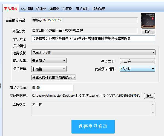The width and height of the screenshot is (164, 136).
Task: Expand the 发货承诺时间 dropdown
Action: point(137,69)
